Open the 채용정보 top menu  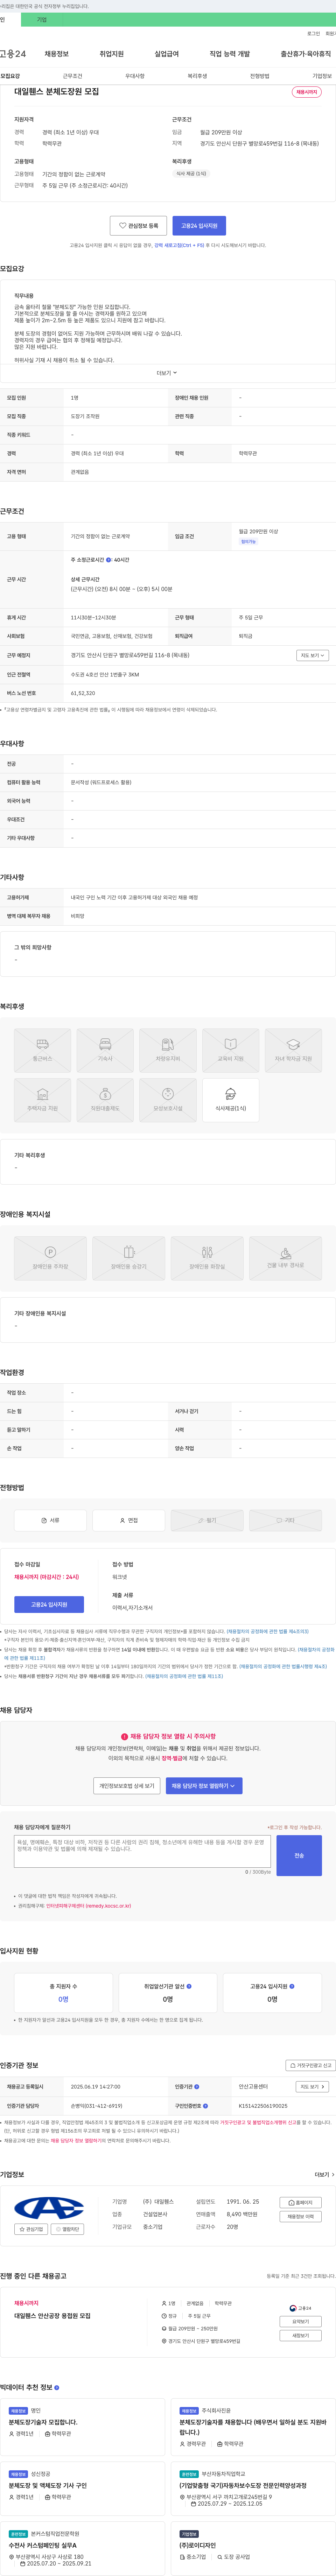click(x=57, y=54)
